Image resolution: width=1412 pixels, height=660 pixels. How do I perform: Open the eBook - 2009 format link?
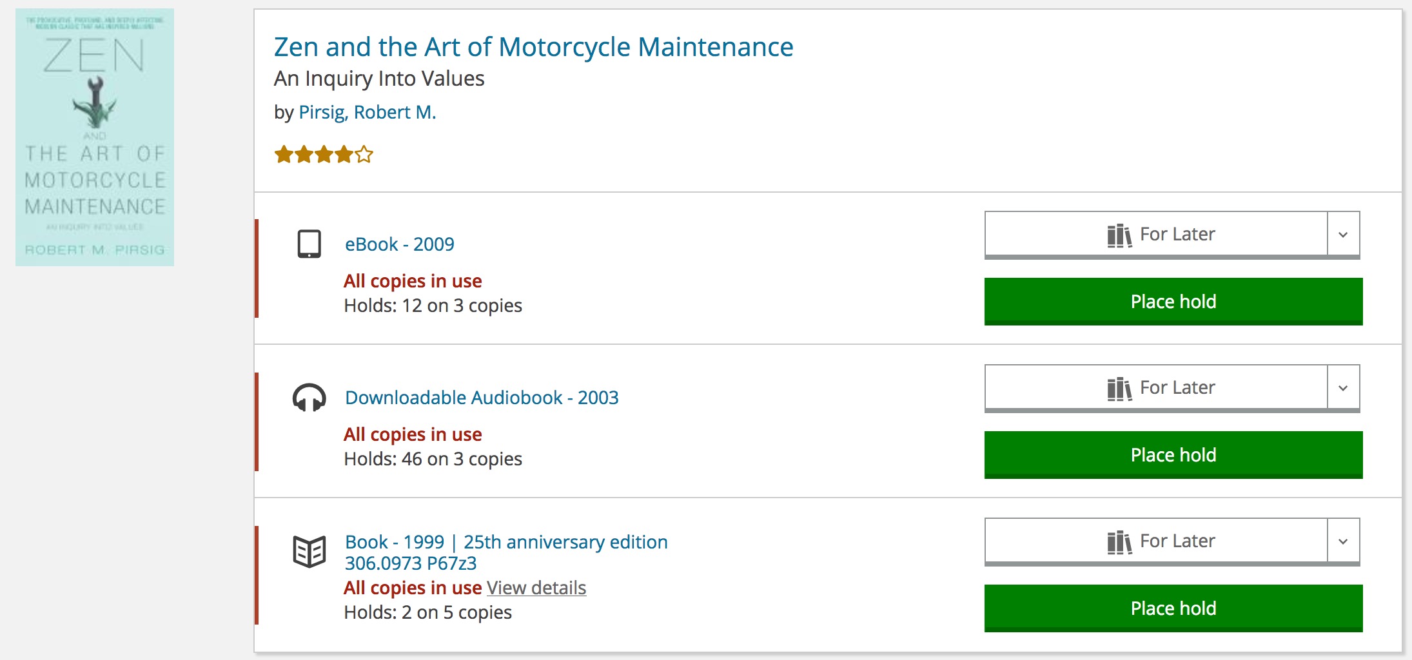pos(400,244)
